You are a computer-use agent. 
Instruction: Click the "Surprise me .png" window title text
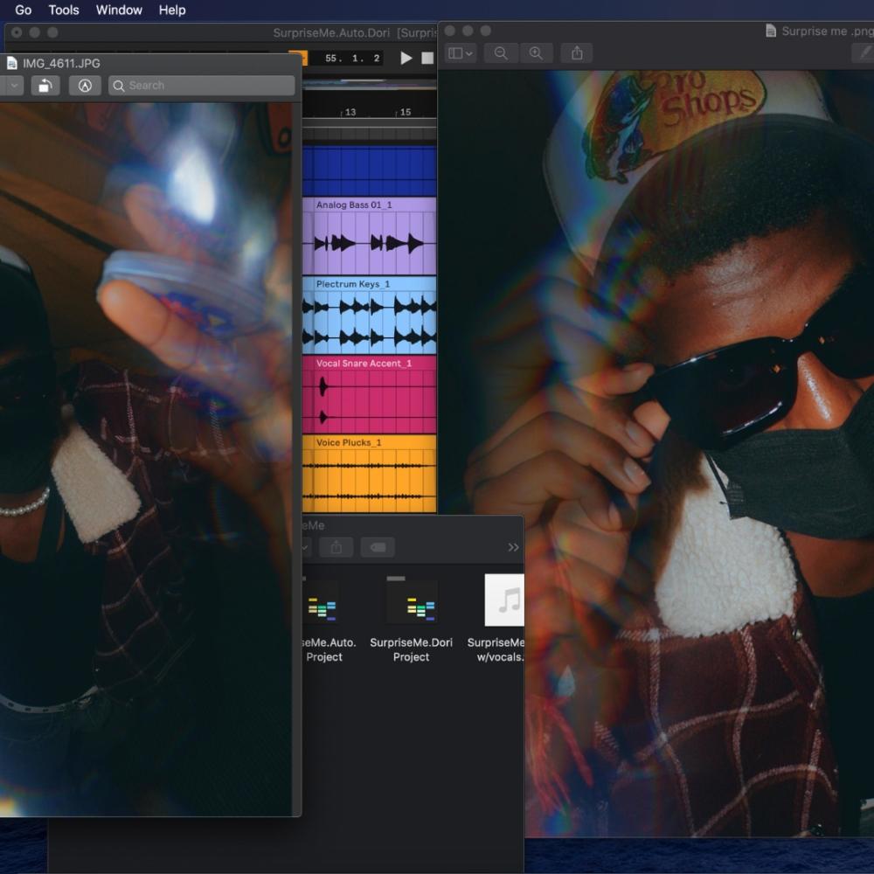click(x=828, y=31)
